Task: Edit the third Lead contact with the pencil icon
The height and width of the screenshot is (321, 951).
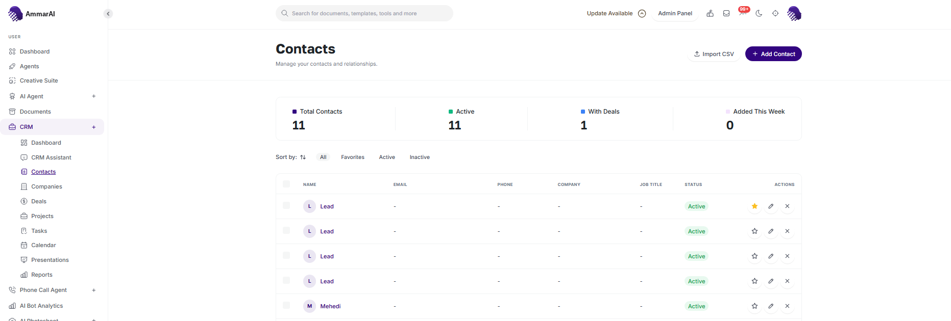Action: 771,256
